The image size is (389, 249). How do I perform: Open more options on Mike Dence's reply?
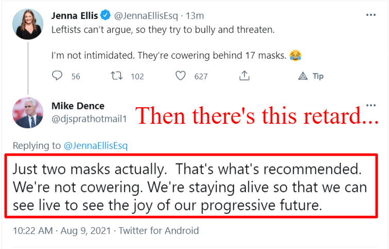(x=370, y=105)
